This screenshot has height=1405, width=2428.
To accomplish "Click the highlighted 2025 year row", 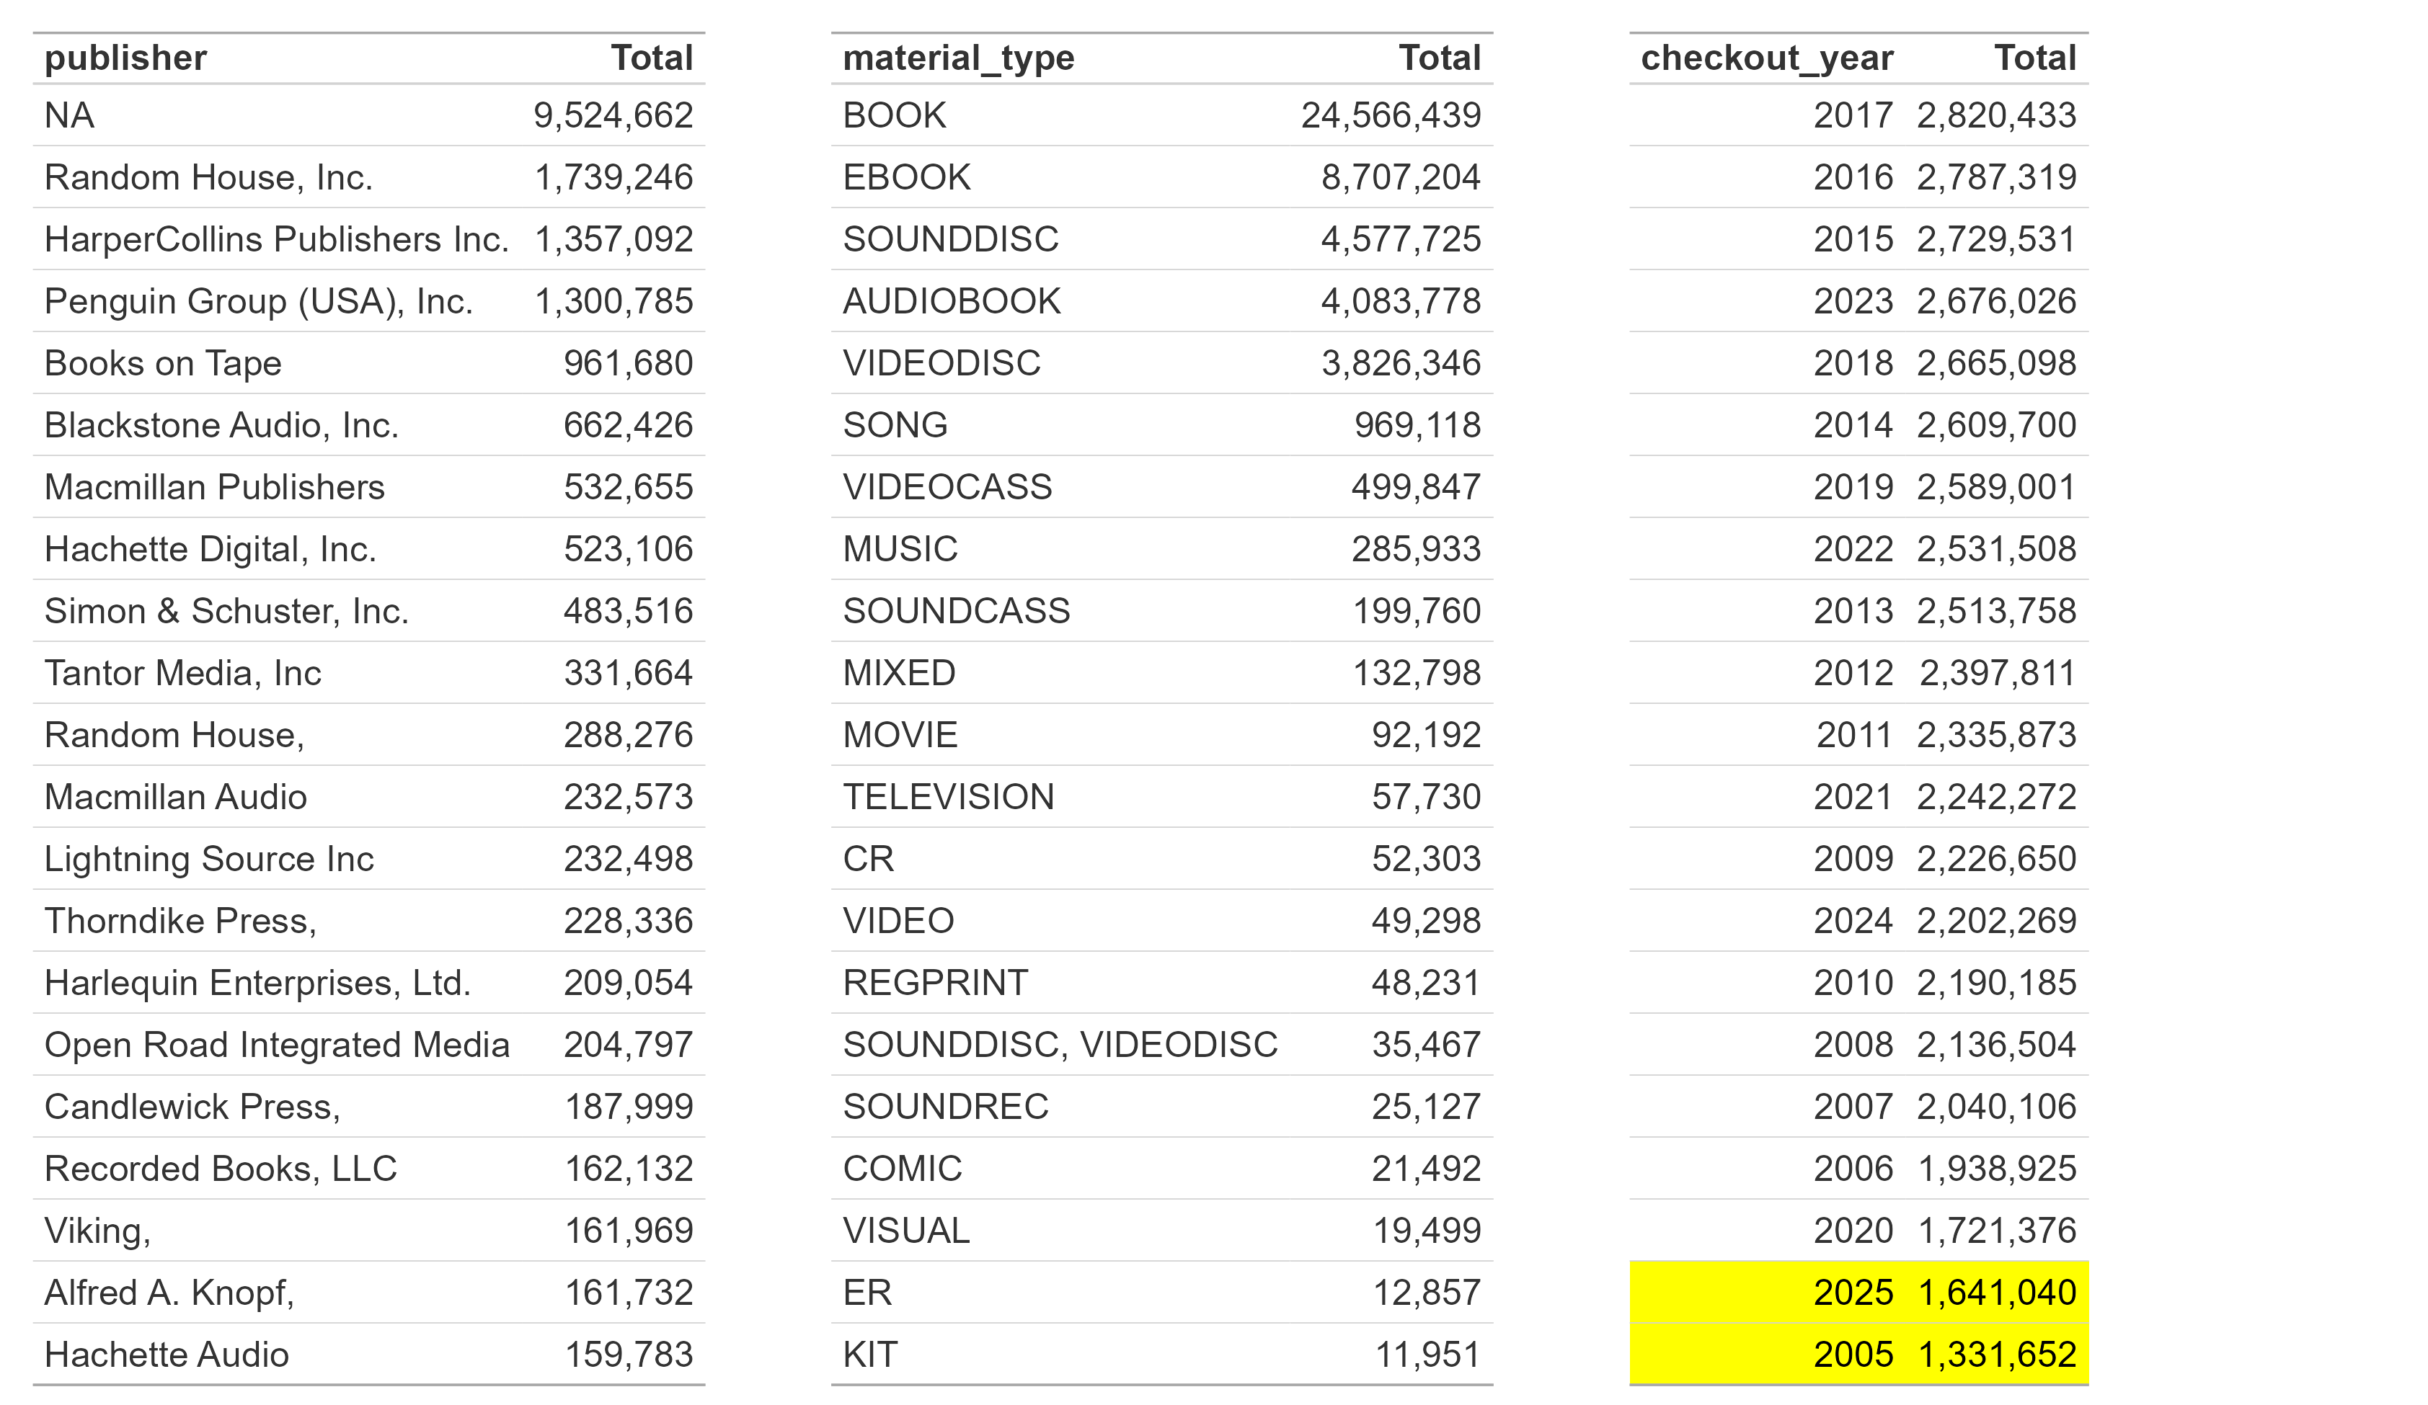I will coord(1858,1293).
